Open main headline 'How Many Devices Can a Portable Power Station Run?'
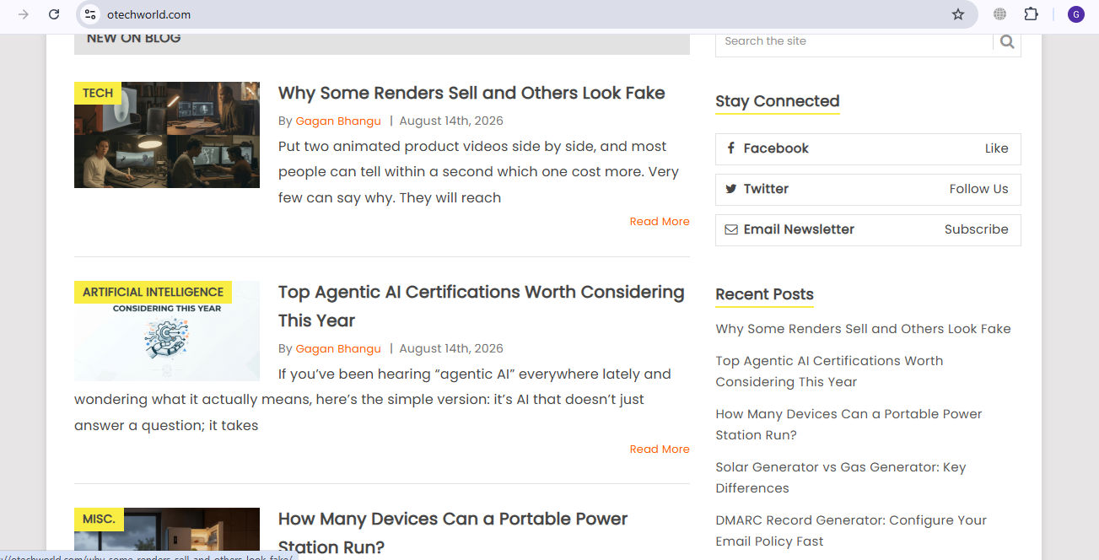The width and height of the screenshot is (1099, 560). click(x=453, y=533)
